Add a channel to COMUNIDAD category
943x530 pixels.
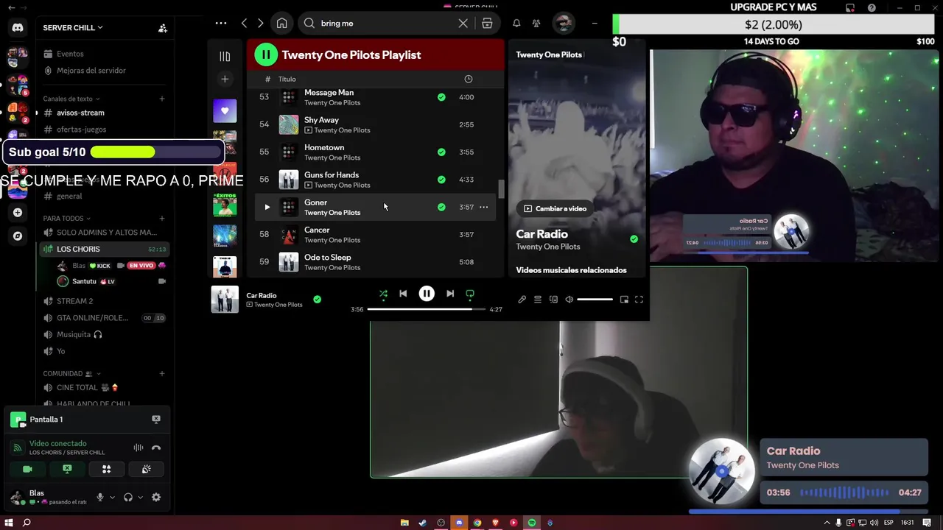point(162,374)
